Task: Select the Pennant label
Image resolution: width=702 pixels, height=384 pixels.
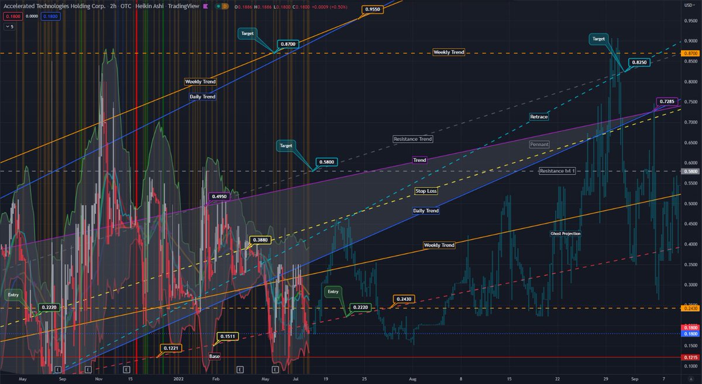Action: point(539,144)
